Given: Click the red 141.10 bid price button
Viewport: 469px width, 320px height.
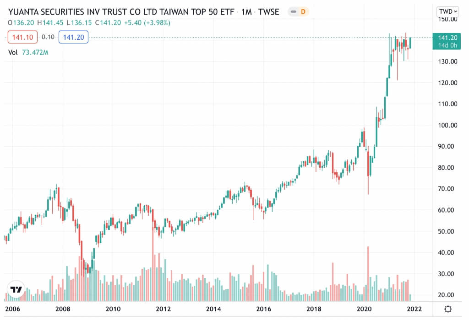Looking at the screenshot, I should pos(22,37).
